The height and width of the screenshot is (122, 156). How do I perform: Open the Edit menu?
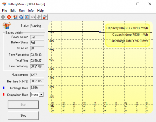13,11
